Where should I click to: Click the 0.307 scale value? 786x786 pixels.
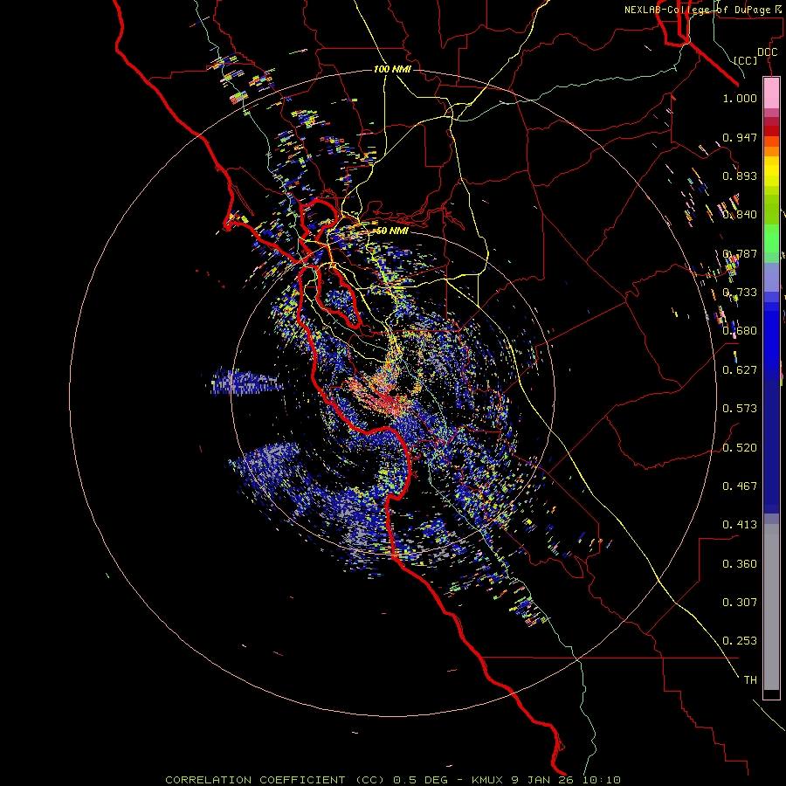(x=740, y=603)
